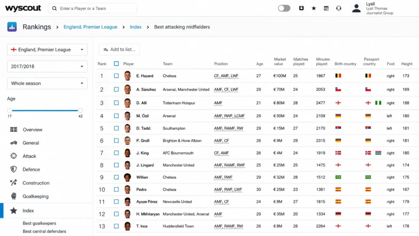419x236 pixels.
Task: Click the Defence shield icon
Action: coord(14,169)
